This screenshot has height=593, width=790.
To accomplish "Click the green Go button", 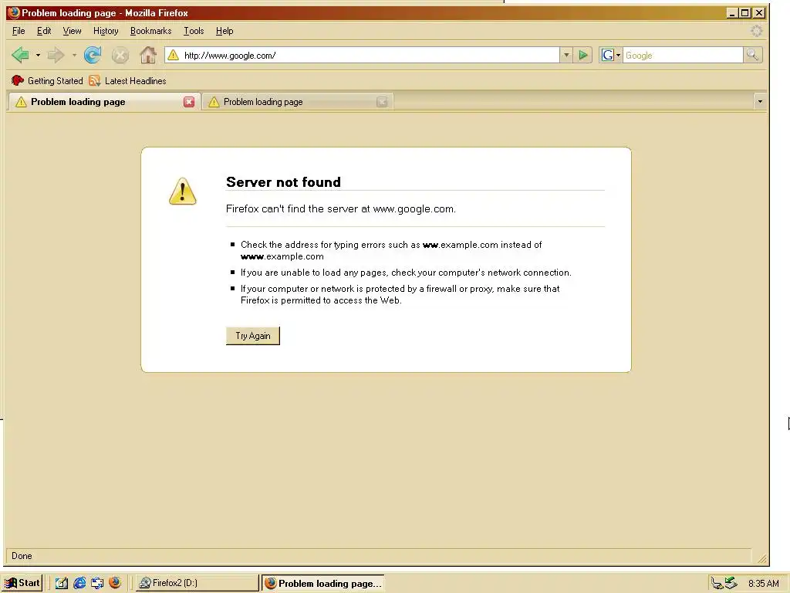I will pyautogui.click(x=583, y=55).
